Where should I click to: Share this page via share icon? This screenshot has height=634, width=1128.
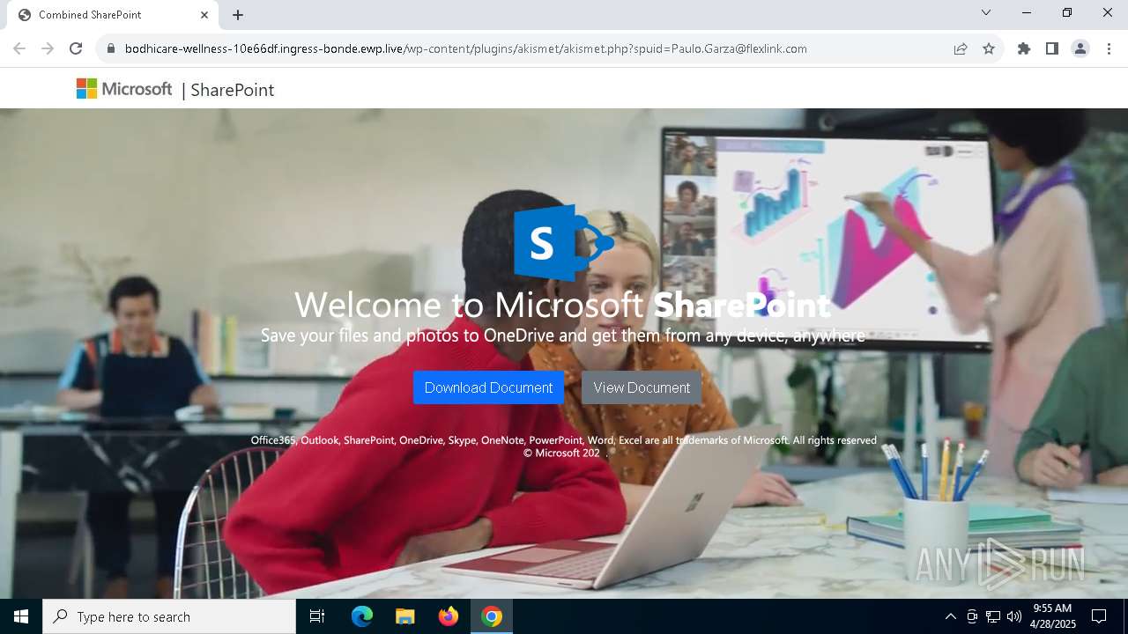pos(961,48)
